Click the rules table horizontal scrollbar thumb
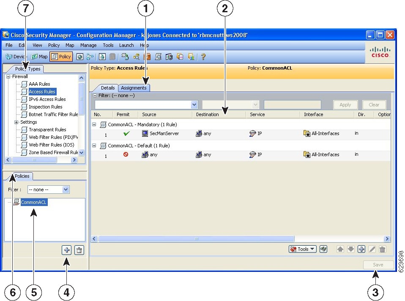This screenshot has width=405, height=301. 196,239
